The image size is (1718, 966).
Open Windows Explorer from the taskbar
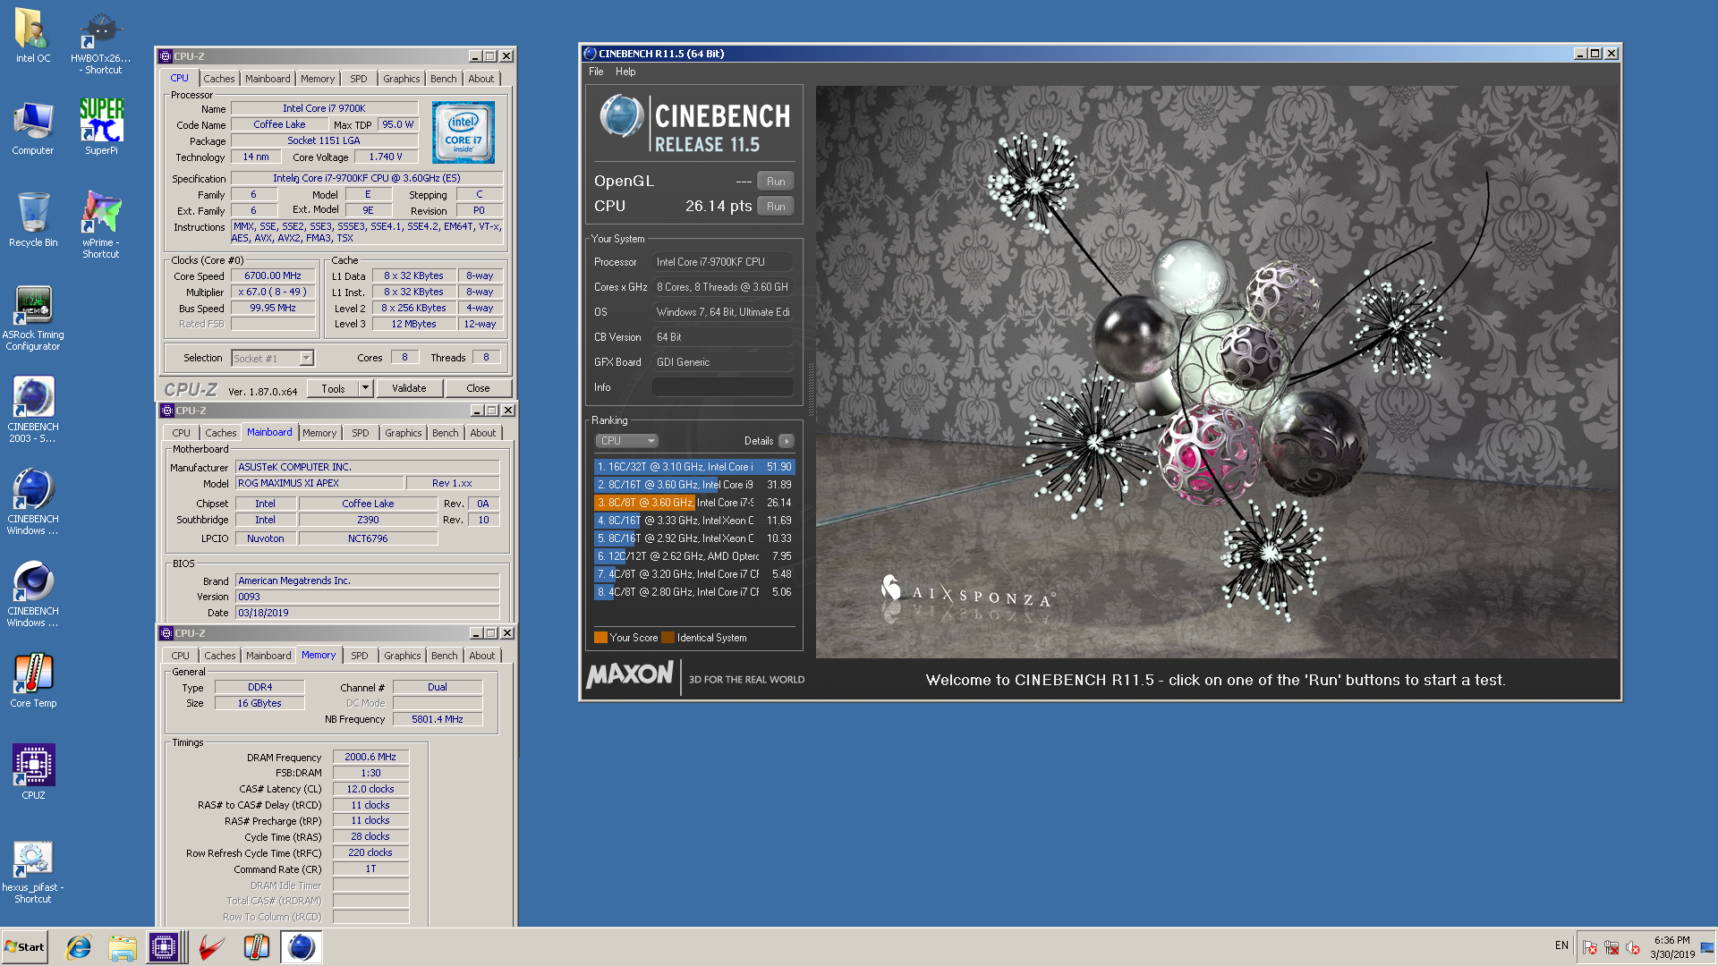coord(123,947)
